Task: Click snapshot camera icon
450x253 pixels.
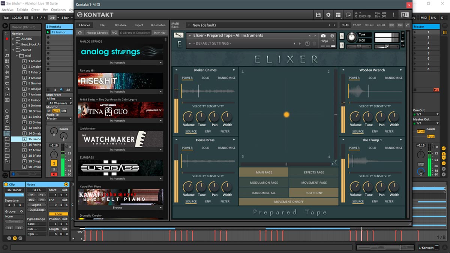Action: pyautogui.click(x=323, y=36)
